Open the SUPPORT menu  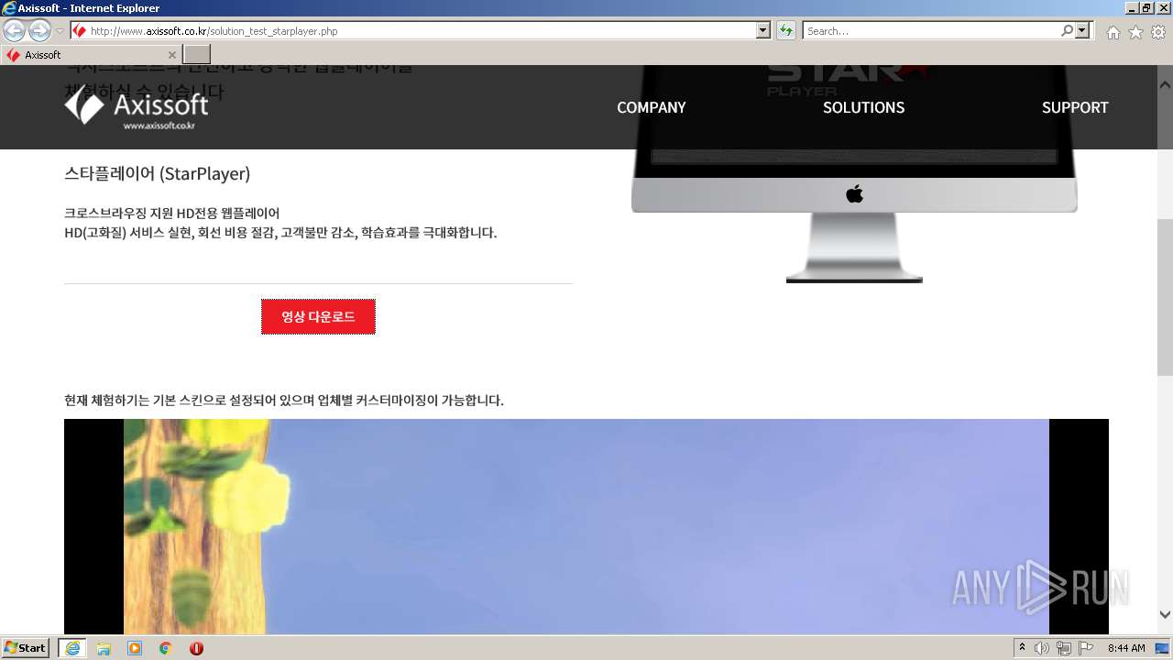tap(1075, 107)
